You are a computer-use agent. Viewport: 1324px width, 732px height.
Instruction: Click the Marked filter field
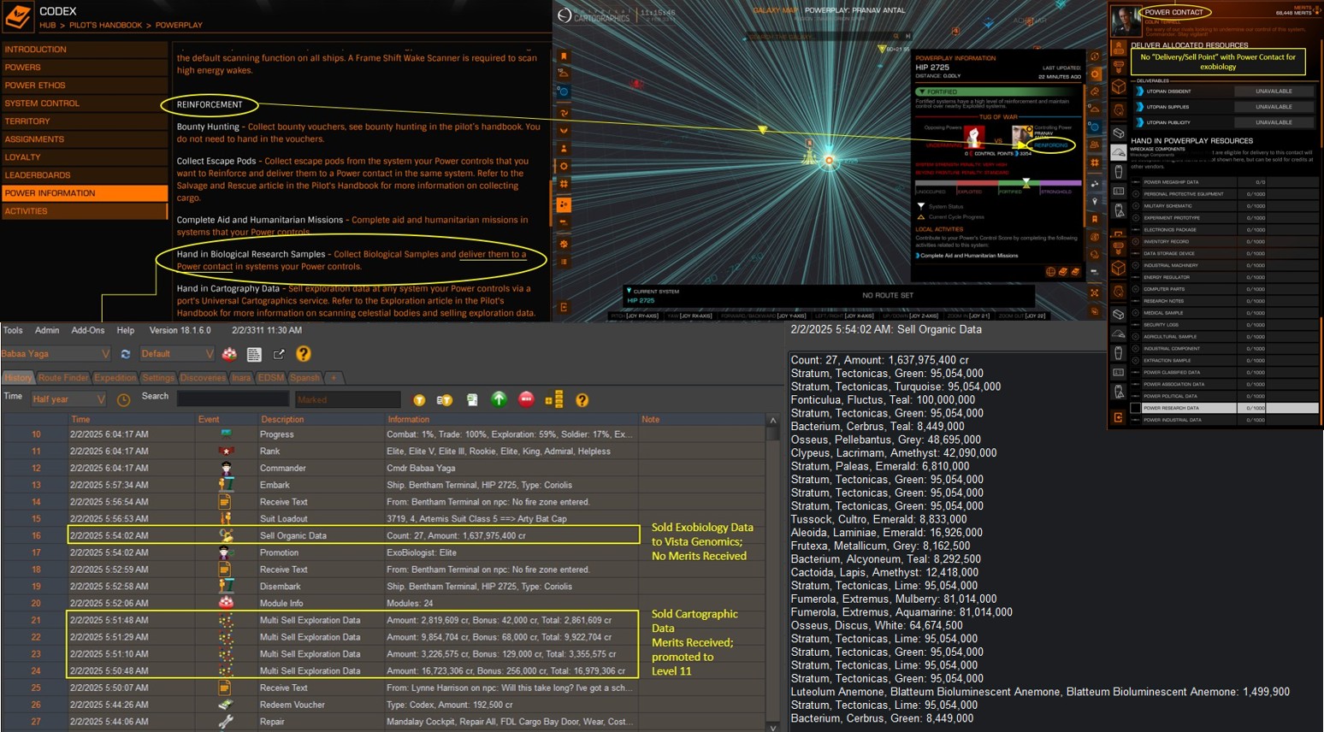pyautogui.click(x=347, y=398)
